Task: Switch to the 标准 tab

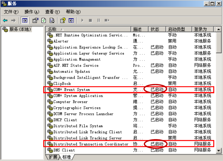Action: point(66,157)
